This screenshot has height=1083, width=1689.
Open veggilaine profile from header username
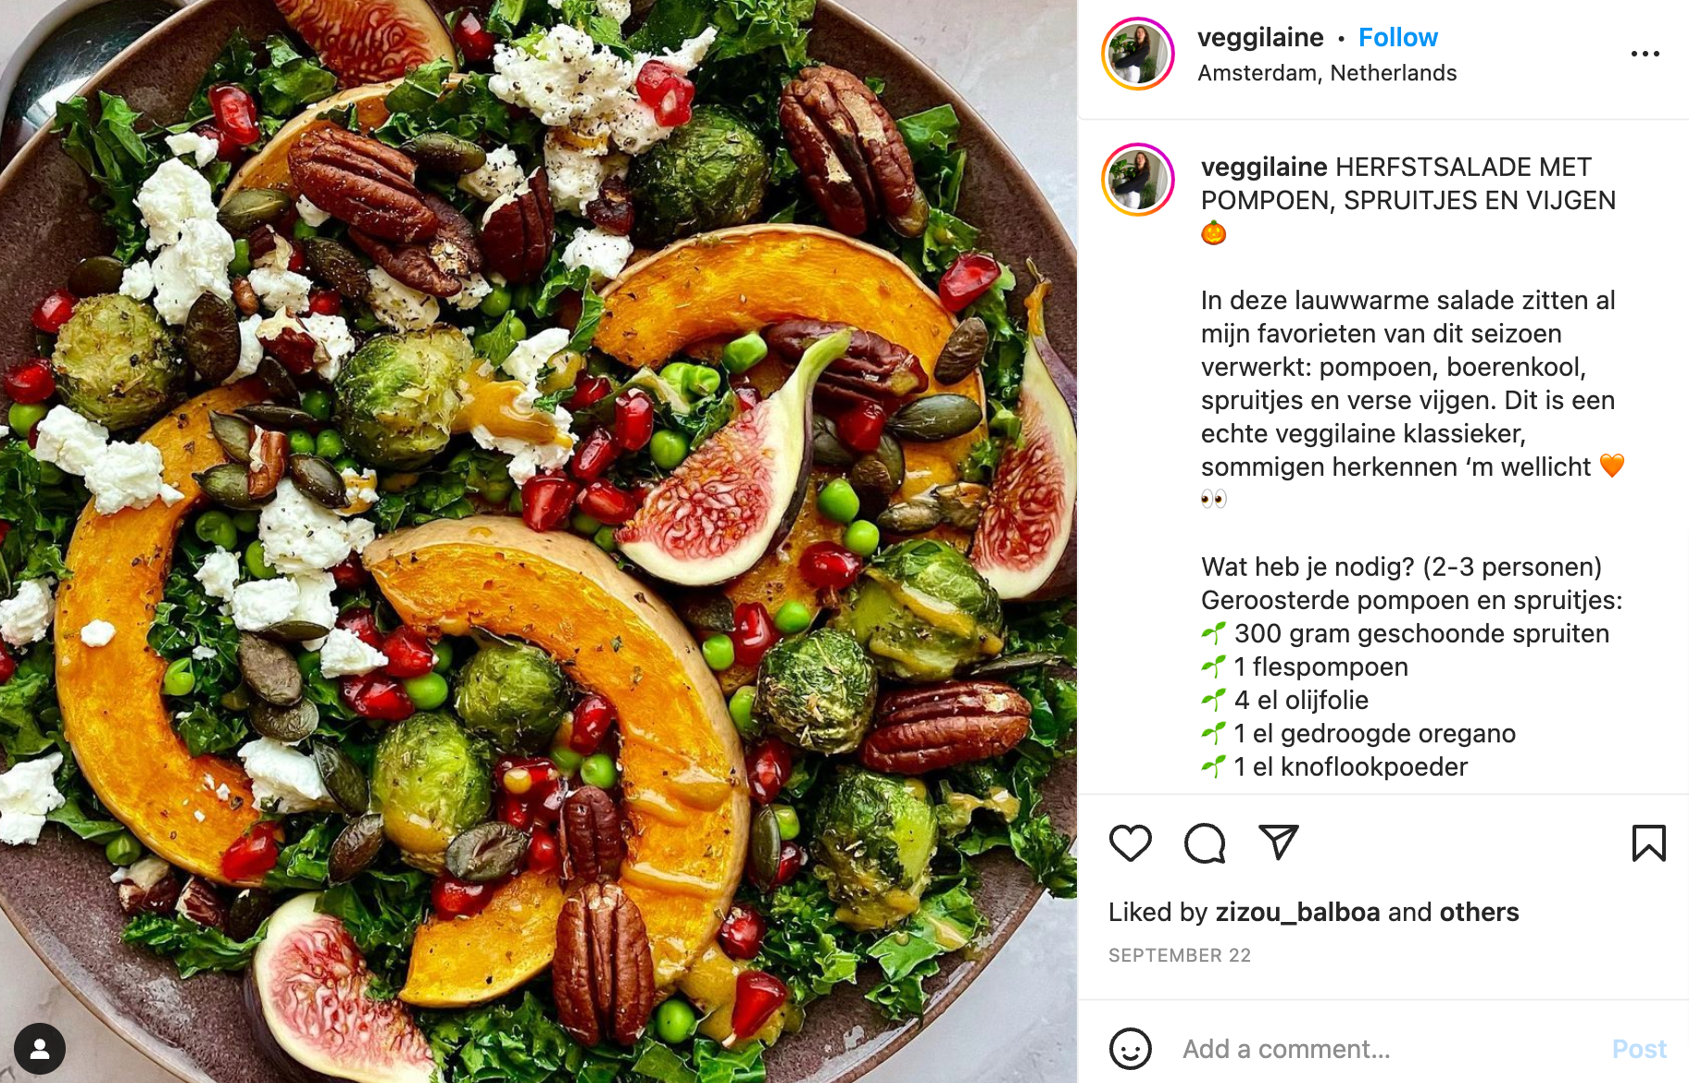pos(1260,37)
